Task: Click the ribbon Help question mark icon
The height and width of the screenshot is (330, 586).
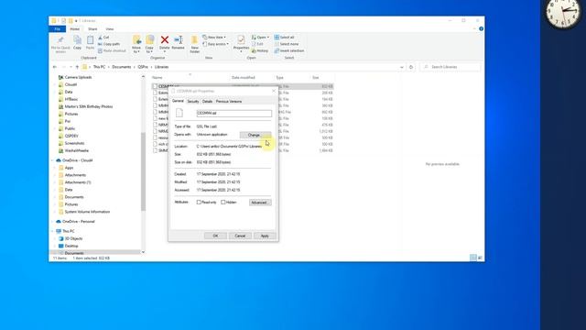Action: coord(481,28)
